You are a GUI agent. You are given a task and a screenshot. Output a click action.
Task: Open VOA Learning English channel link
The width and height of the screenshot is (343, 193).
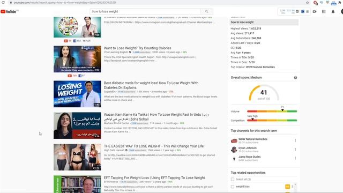click(x=116, y=53)
